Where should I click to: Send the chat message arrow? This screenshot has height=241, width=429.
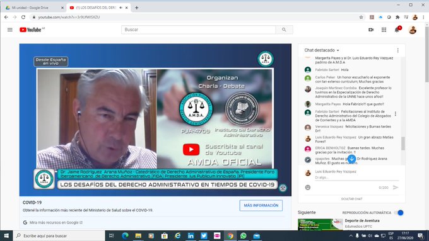[396, 188]
